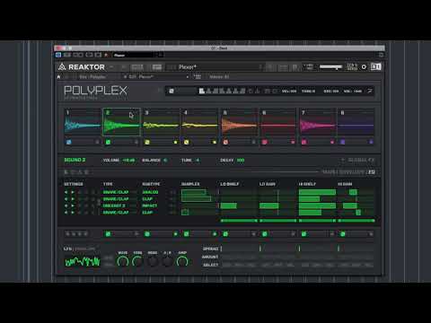This screenshot has width=431, height=323.
Task: Click the small green square right of SUBTYPE dice
Action: tap(175, 234)
